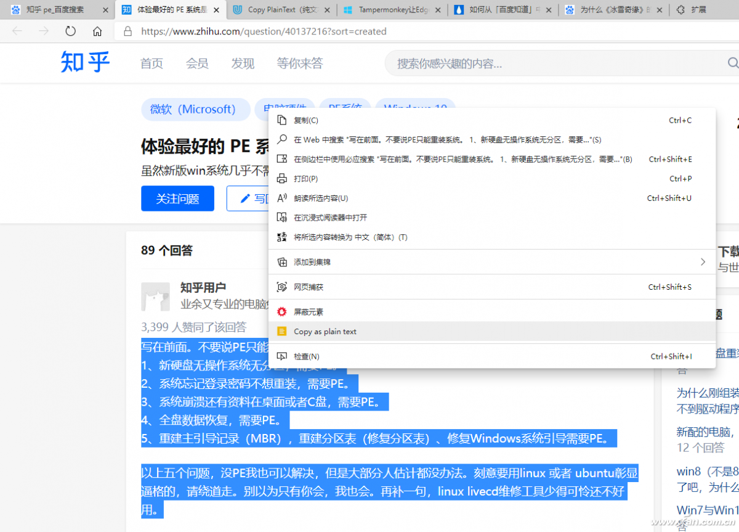Close the 如何从「百度知道」 tab
739x532 pixels.
pos(549,10)
